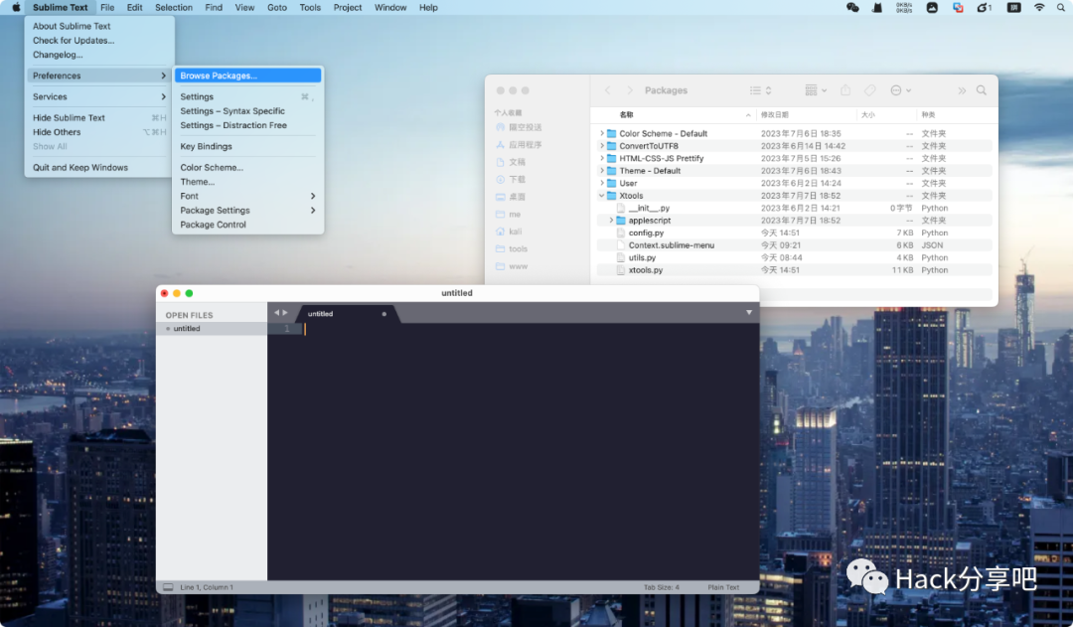
Task: Expand the Package Settings submenu
Action: tap(247, 210)
